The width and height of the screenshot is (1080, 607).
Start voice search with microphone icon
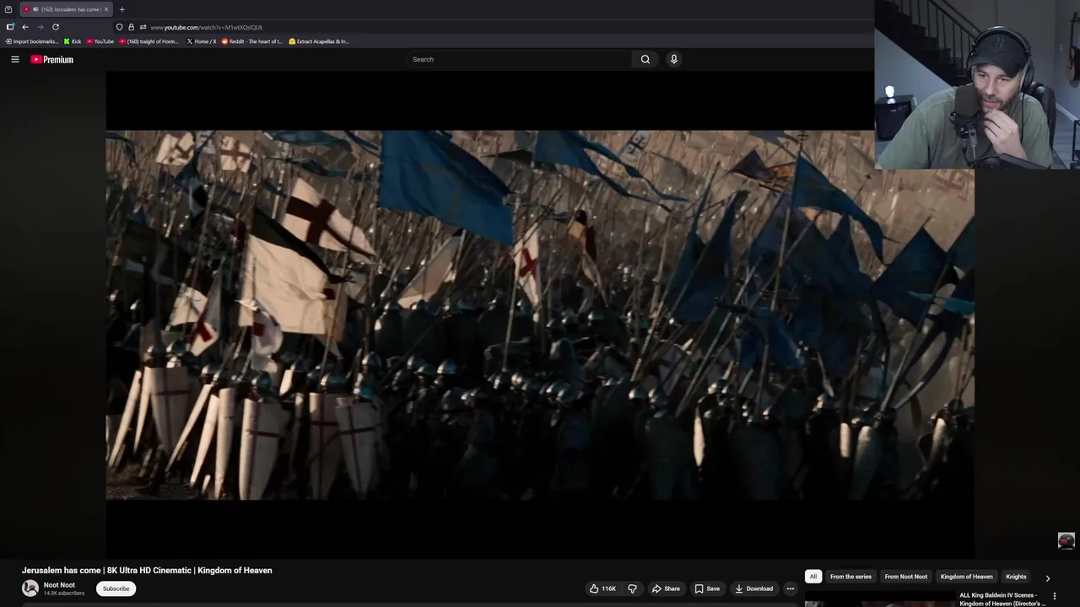pyautogui.click(x=673, y=59)
